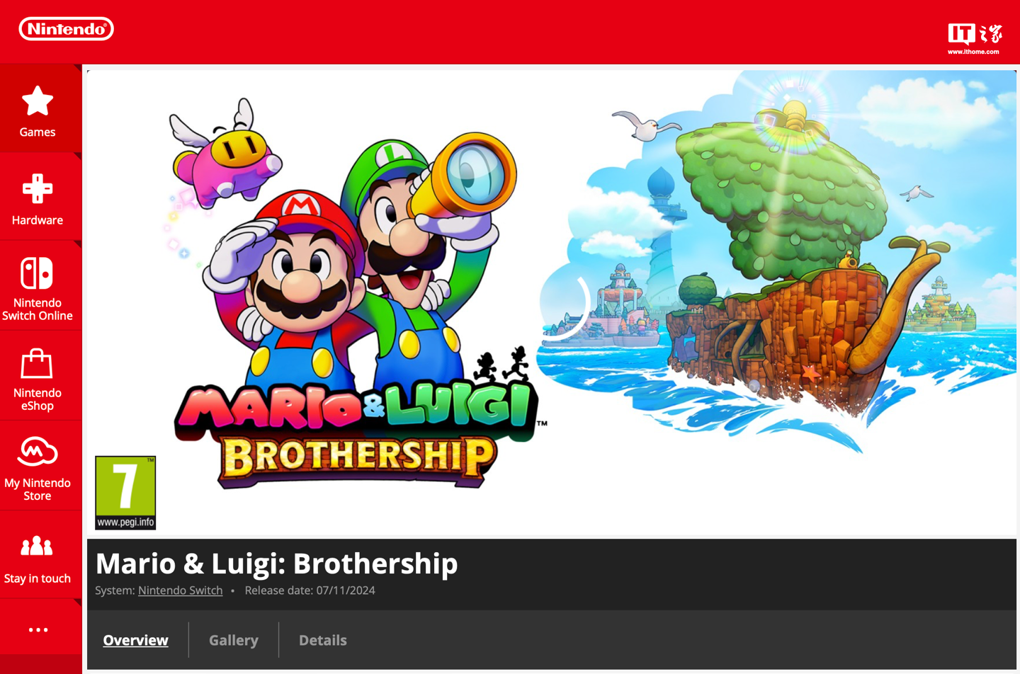This screenshot has width=1020, height=674.
Task: Select the Nintendo Switch Online icon
Action: 37,273
